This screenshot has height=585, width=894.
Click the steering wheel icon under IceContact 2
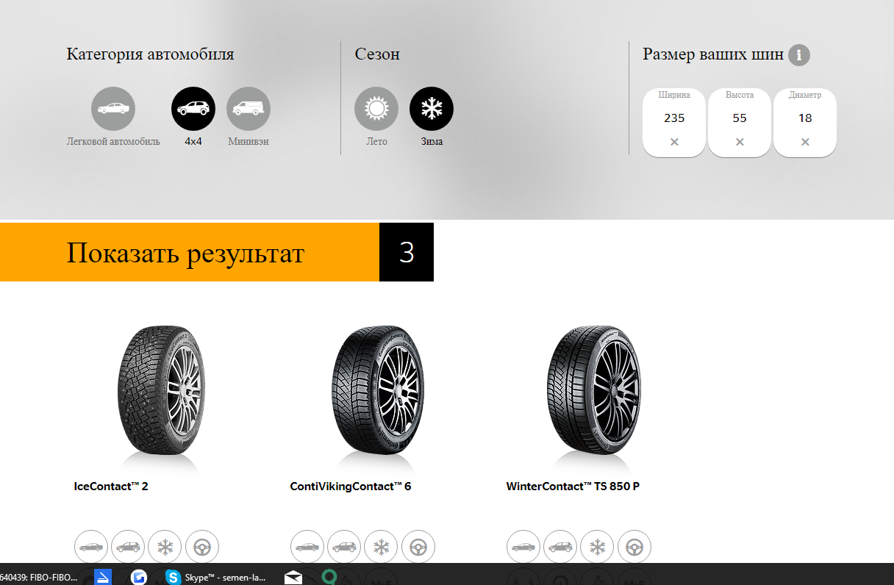[x=201, y=547]
